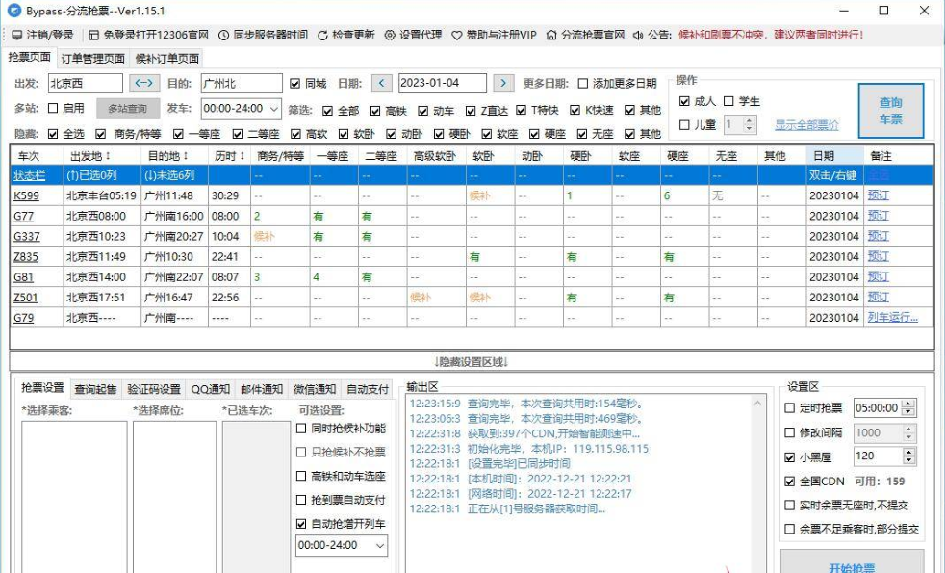The image size is (945, 573).
Task: Open 微信通知 tab
Action: pyautogui.click(x=315, y=389)
